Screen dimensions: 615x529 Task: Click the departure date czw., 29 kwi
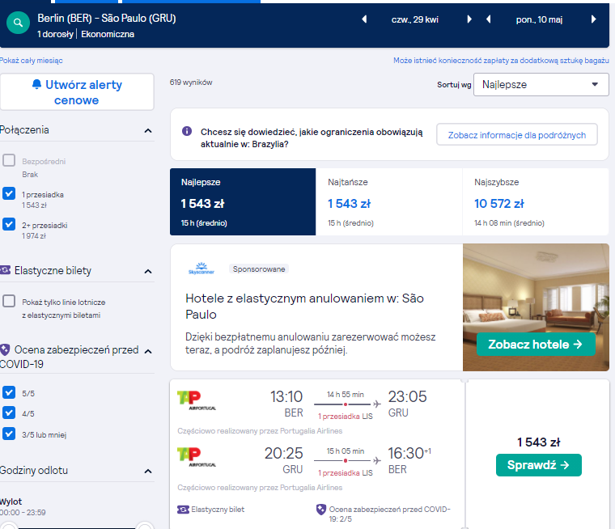tap(414, 19)
